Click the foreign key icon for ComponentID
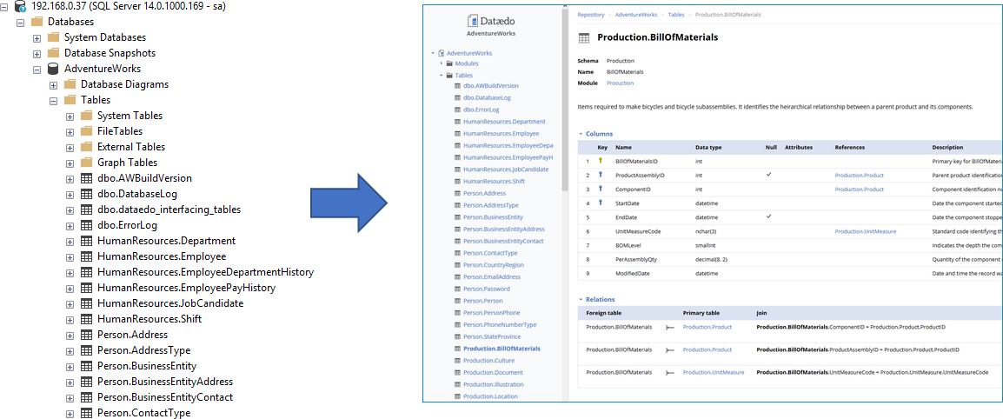This screenshot has width=1003, height=419. tap(600, 189)
